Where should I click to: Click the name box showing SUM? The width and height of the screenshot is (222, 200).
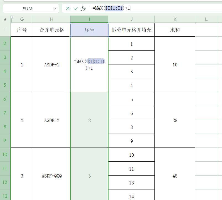point(27,9)
